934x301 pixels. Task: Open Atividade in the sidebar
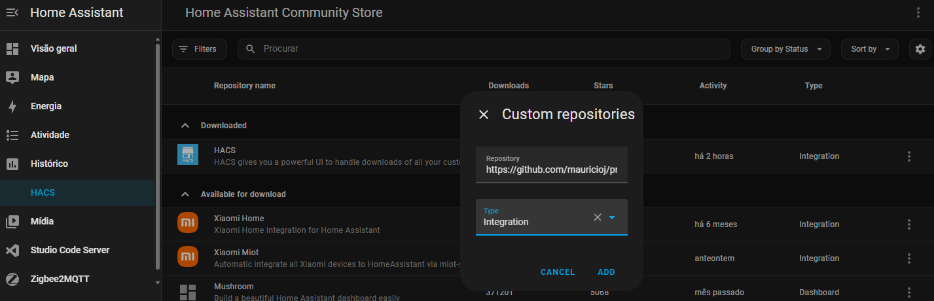pos(77,135)
